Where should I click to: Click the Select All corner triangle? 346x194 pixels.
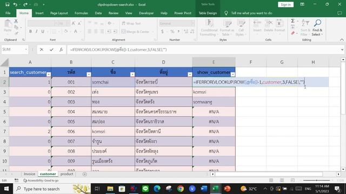[x=4, y=63]
